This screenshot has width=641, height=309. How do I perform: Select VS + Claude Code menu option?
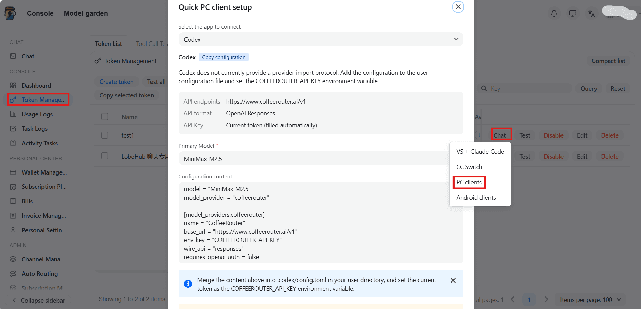click(x=480, y=152)
